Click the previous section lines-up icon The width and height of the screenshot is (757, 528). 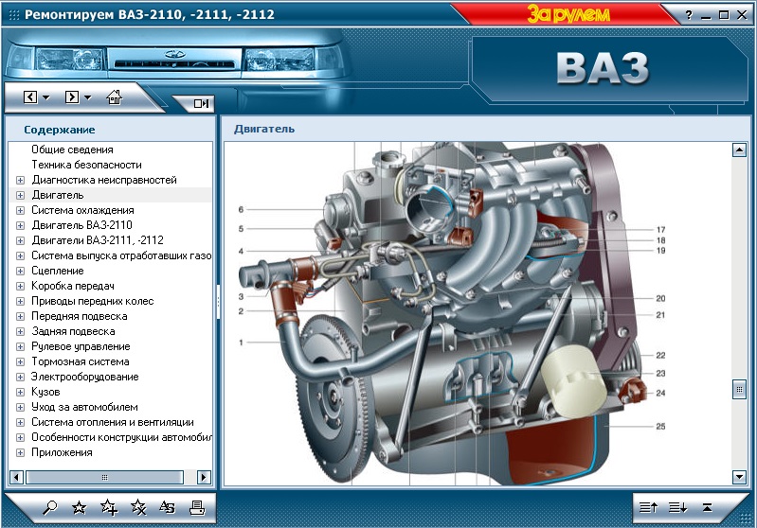648,507
